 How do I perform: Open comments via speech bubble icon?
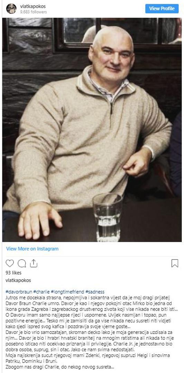click(22, 263)
